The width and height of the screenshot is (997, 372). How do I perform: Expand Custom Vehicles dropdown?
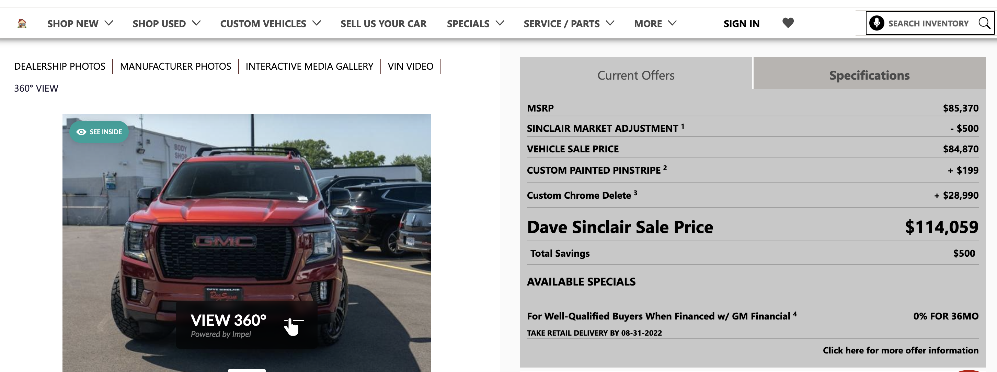coord(270,24)
